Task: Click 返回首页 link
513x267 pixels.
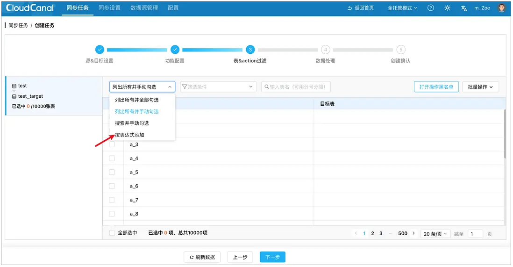Action: [361, 8]
